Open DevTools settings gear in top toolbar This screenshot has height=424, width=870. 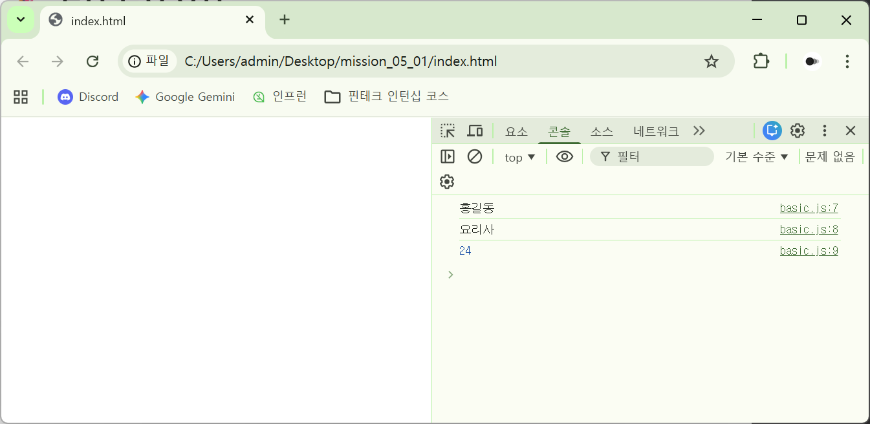[x=798, y=131]
